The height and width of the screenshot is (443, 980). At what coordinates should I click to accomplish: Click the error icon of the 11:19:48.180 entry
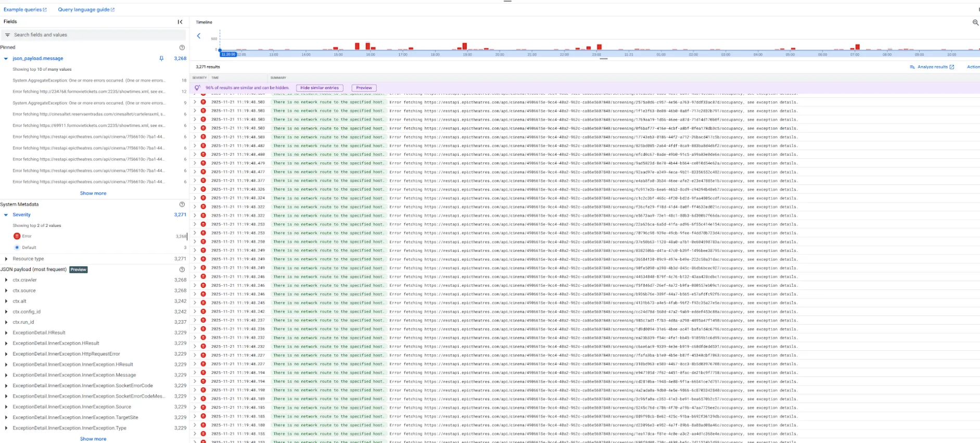point(203,425)
